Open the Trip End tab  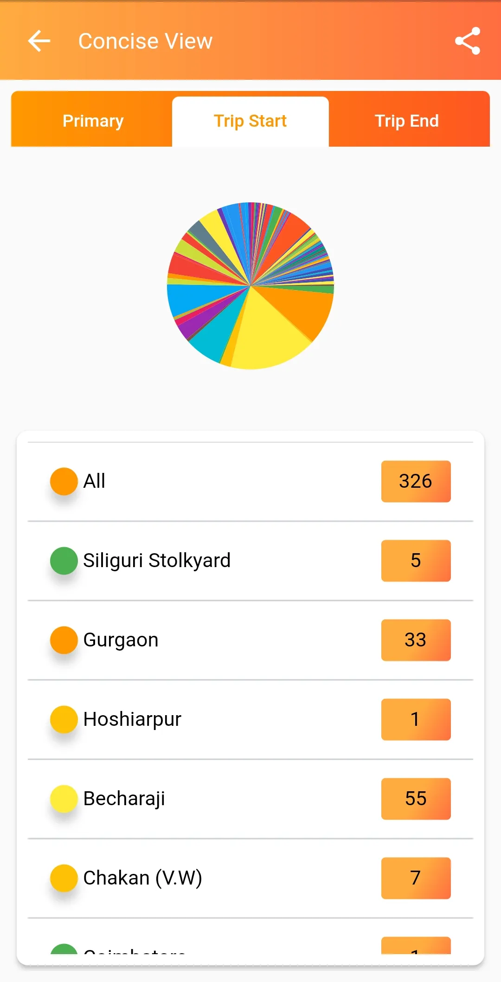(x=407, y=121)
